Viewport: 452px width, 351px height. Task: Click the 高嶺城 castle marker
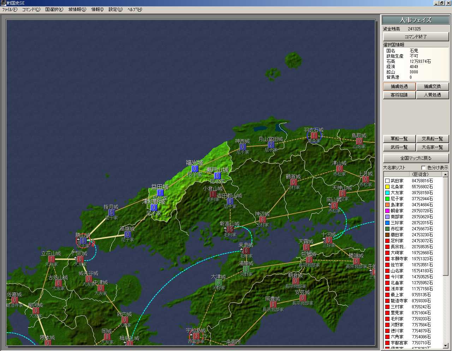click(x=127, y=234)
